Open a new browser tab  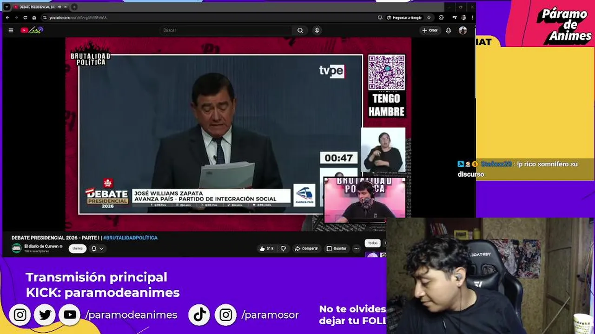[74, 7]
